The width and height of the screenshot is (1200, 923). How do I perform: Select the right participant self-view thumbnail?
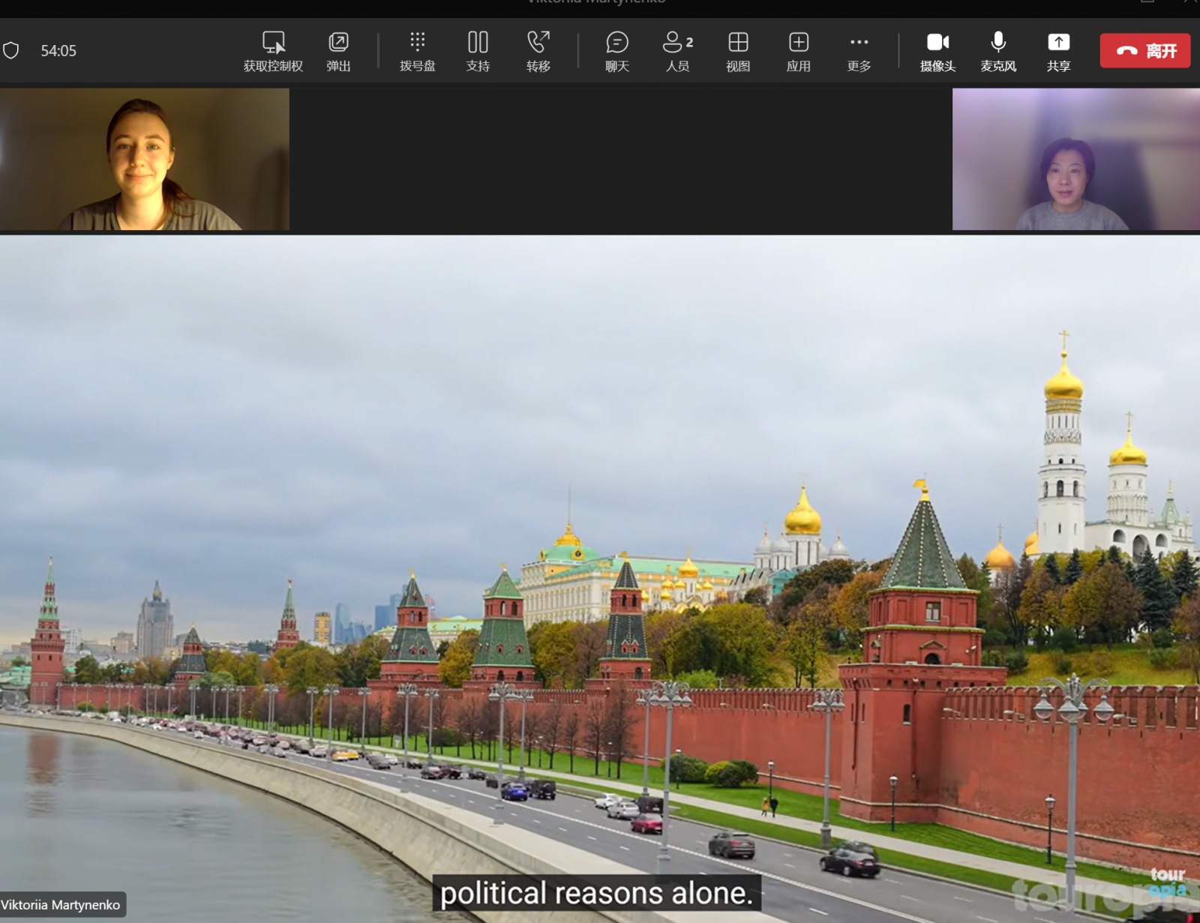[1075, 159]
